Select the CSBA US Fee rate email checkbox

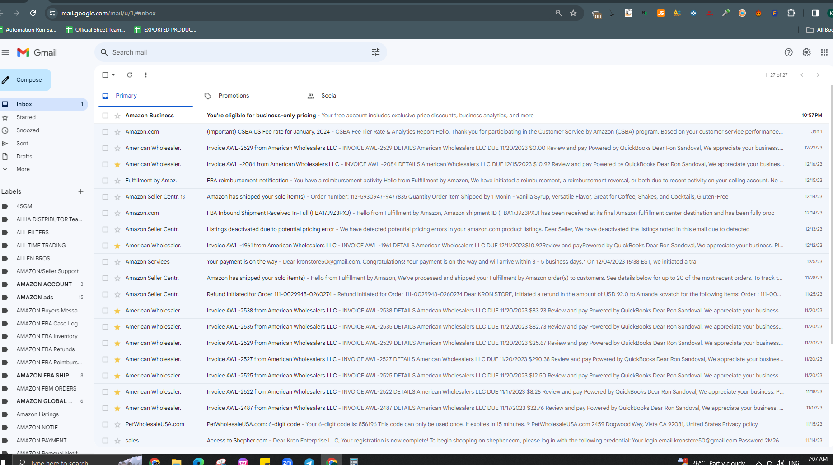coord(105,132)
